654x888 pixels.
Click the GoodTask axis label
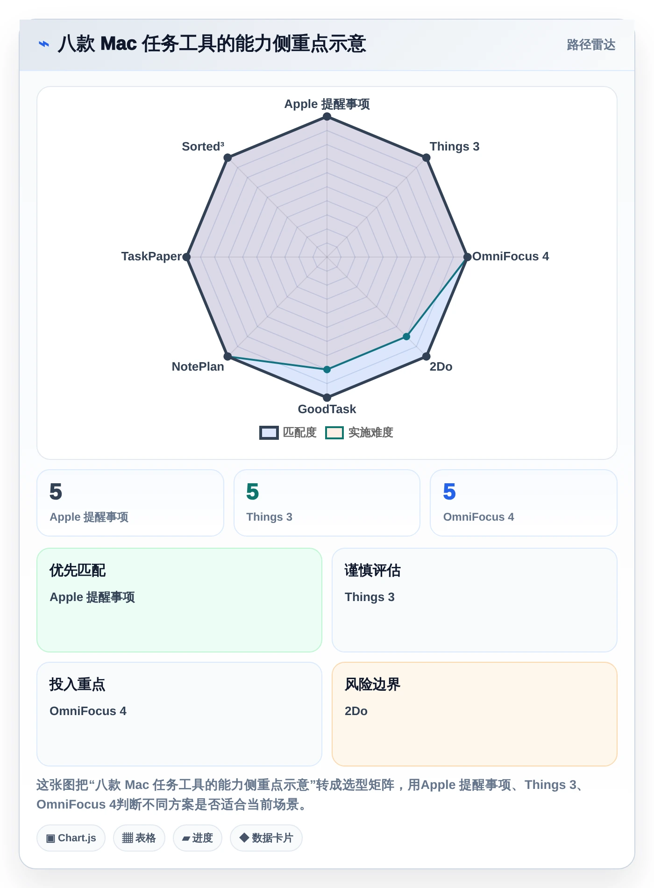coord(327,409)
